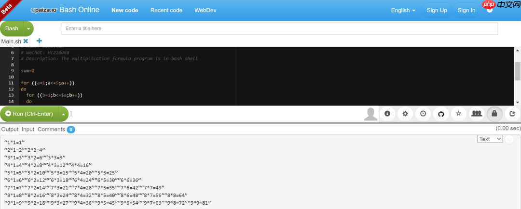Image resolution: width=521 pixels, height=209 pixels.
Task: Open the info icon button
Action: point(387,114)
